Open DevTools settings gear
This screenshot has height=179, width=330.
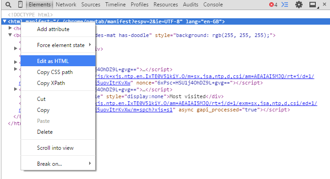(298, 5)
